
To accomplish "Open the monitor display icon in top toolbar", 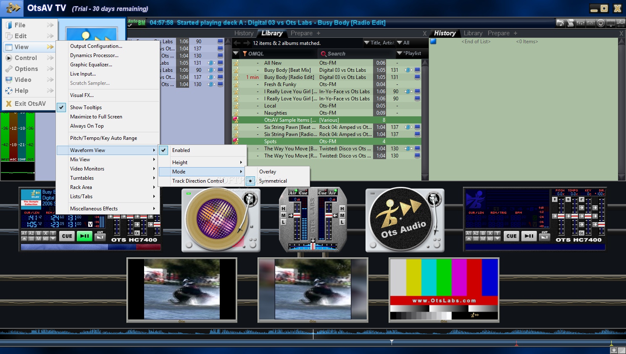I will click(x=611, y=23).
